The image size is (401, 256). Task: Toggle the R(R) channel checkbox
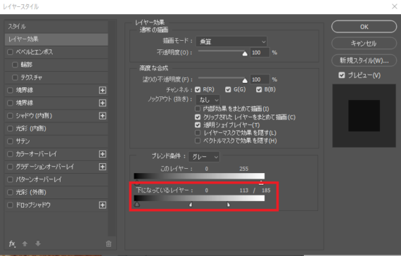click(198, 89)
